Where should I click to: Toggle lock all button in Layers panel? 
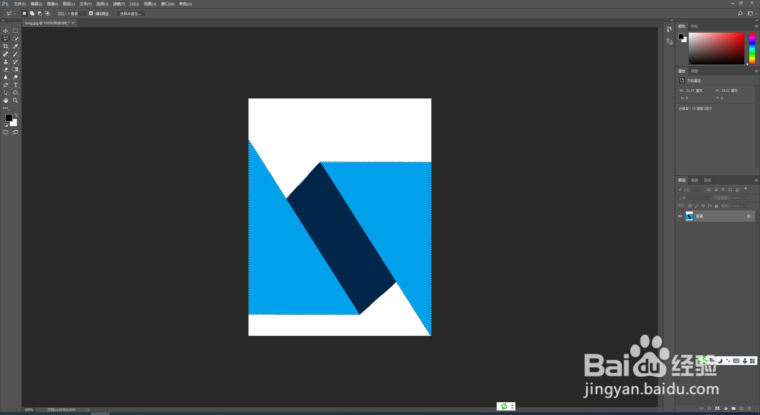pyautogui.click(x=716, y=206)
